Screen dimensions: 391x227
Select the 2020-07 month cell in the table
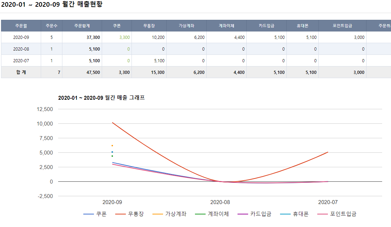pyautogui.click(x=21, y=61)
